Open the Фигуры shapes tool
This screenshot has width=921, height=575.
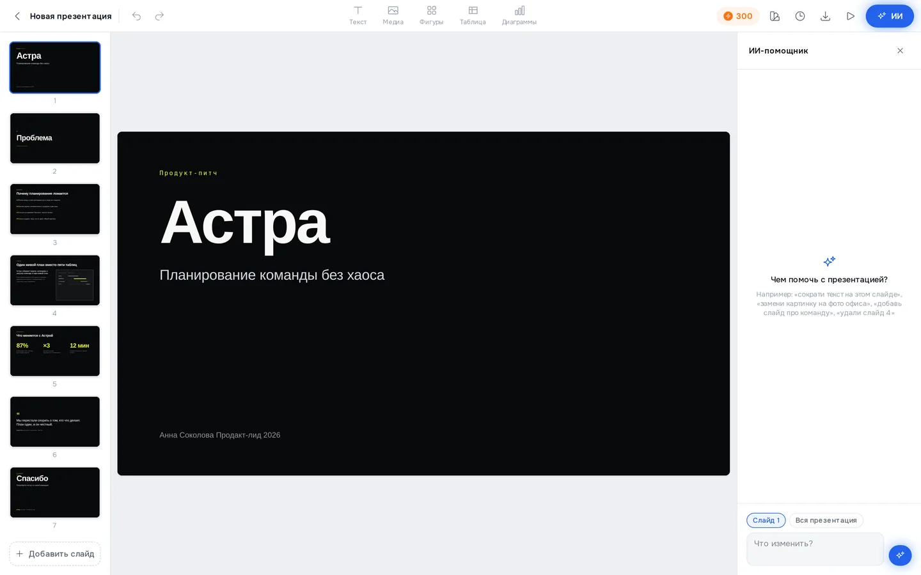[431, 16]
